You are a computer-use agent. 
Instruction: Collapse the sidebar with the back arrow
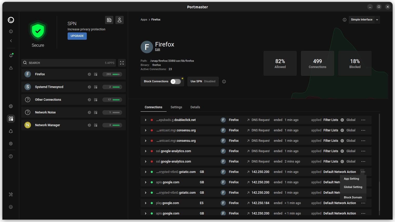click(11, 41)
